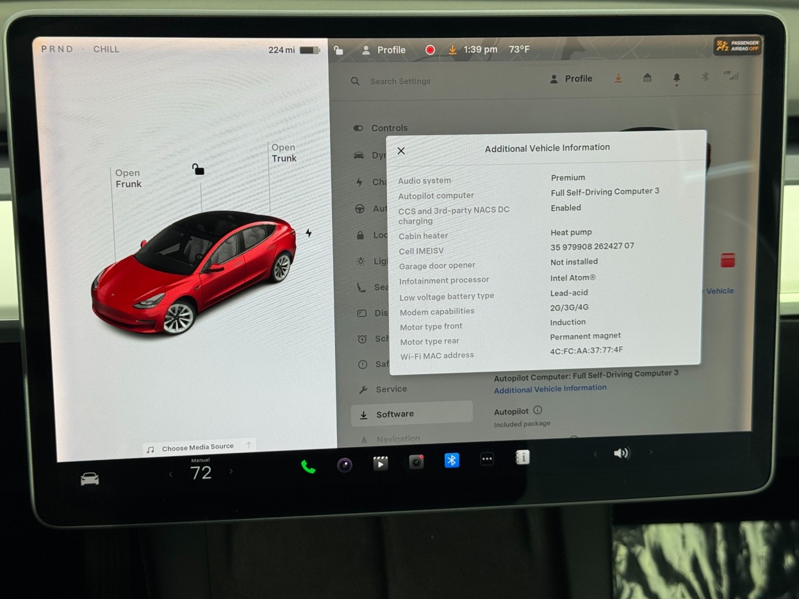Raise cabin temperature with right chevron
The image size is (799, 599).
tap(231, 471)
